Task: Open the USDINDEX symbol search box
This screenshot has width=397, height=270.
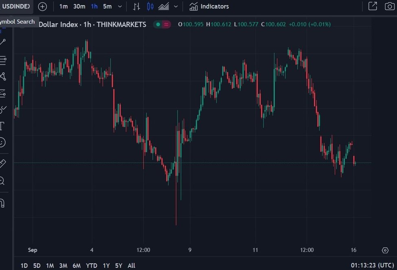Action: 15,7
